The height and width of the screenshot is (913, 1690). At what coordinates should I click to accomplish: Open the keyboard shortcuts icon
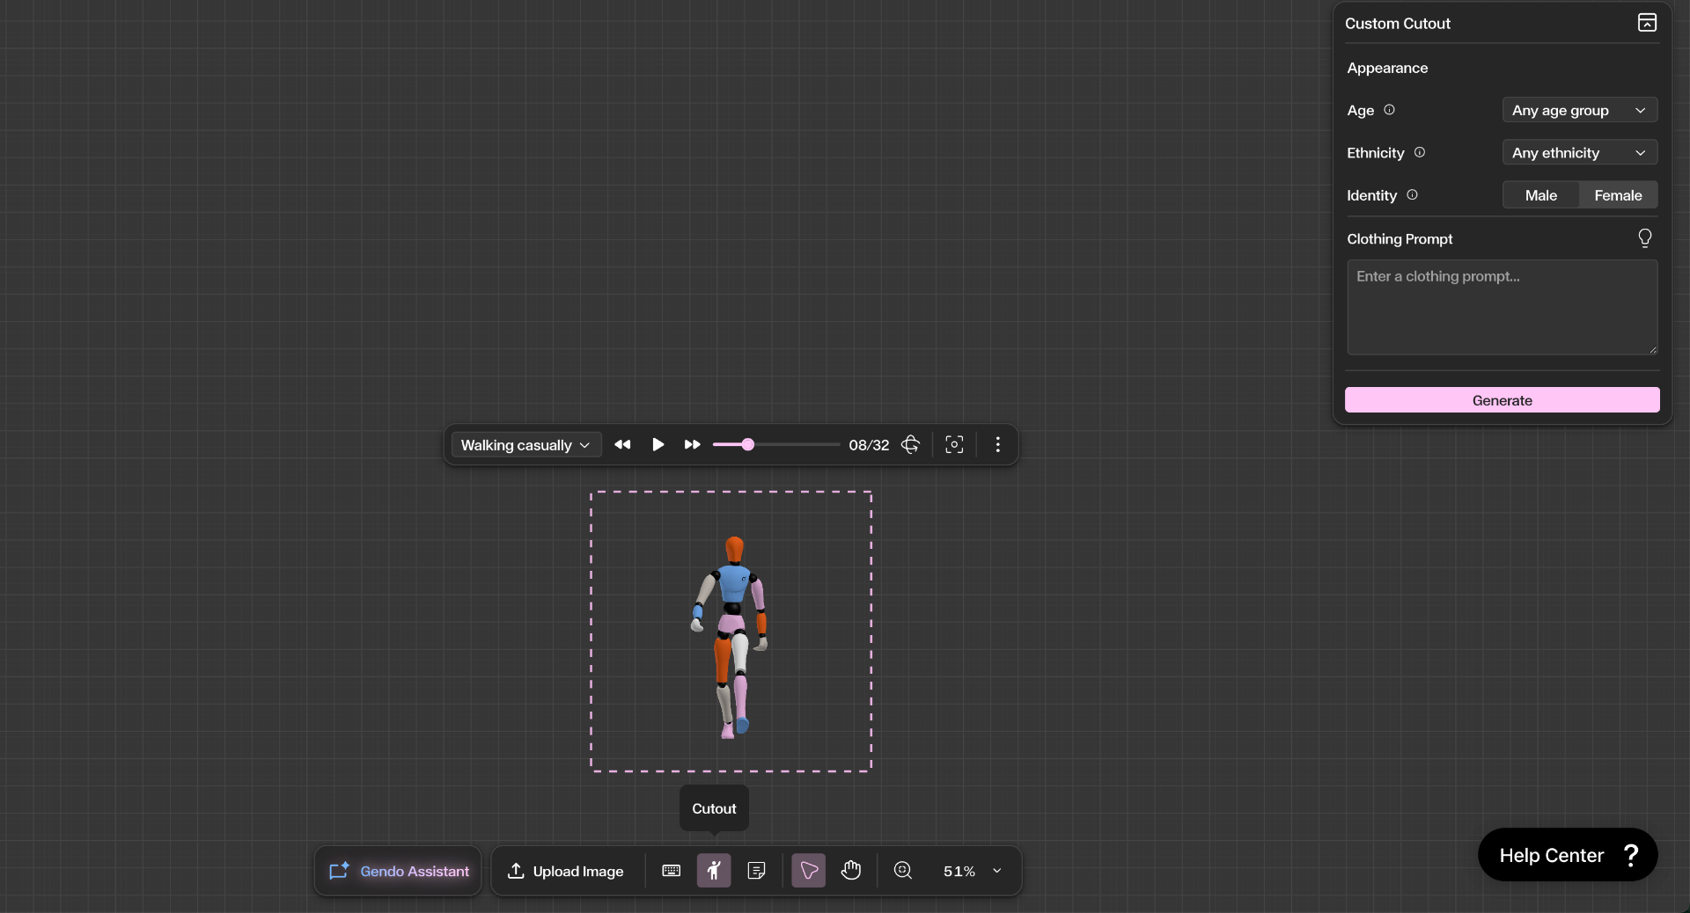point(671,872)
